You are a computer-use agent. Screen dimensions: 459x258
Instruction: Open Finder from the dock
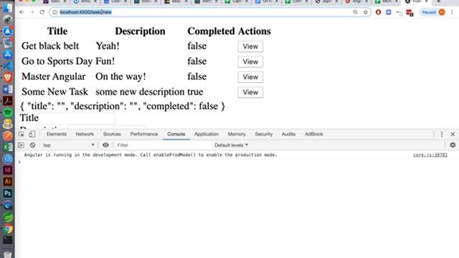(x=8, y=8)
